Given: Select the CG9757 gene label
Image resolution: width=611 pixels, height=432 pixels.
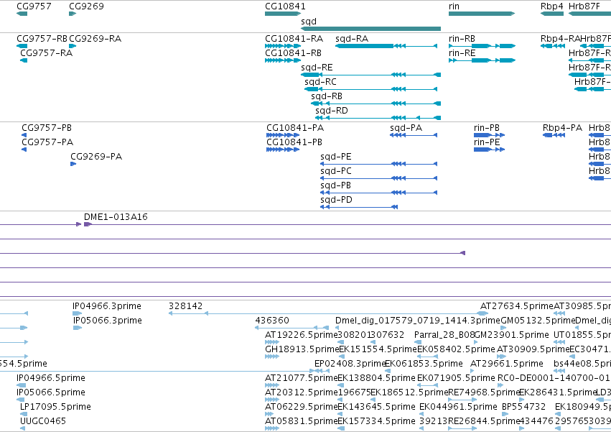Looking at the screenshot, I should point(34,6).
